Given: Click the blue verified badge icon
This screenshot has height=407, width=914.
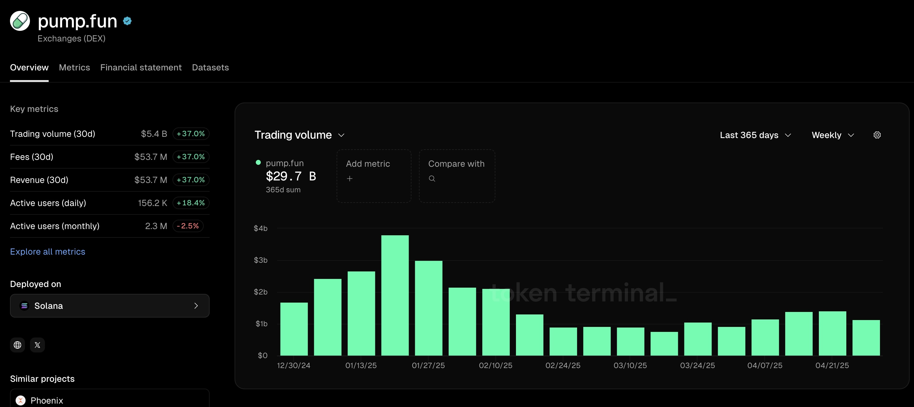Looking at the screenshot, I should point(127,21).
